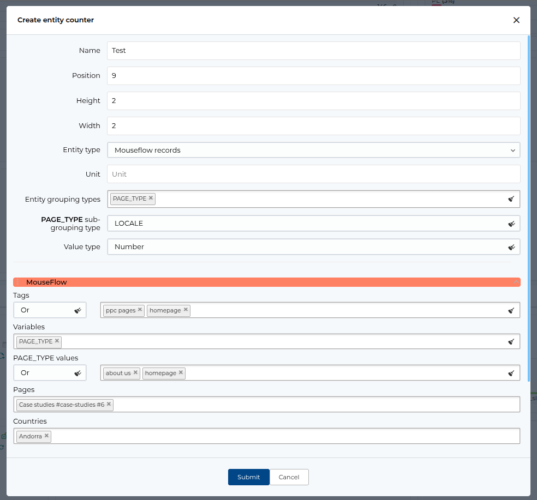The width and height of the screenshot is (537, 500).
Task: Remove the "Andorra" country chip
Action: [46, 436]
